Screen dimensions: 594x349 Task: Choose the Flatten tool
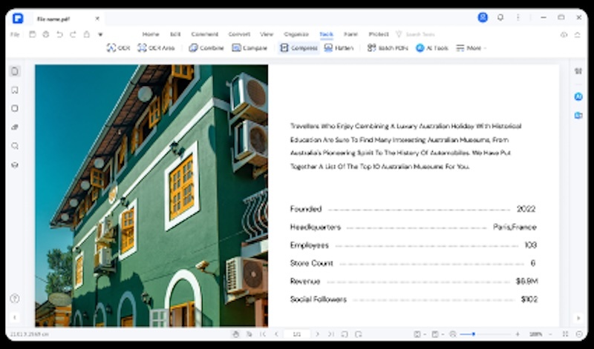tap(339, 48)
